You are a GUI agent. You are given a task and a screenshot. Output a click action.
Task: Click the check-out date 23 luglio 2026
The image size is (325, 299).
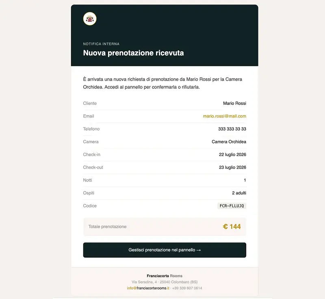click(x=232, y=167)
